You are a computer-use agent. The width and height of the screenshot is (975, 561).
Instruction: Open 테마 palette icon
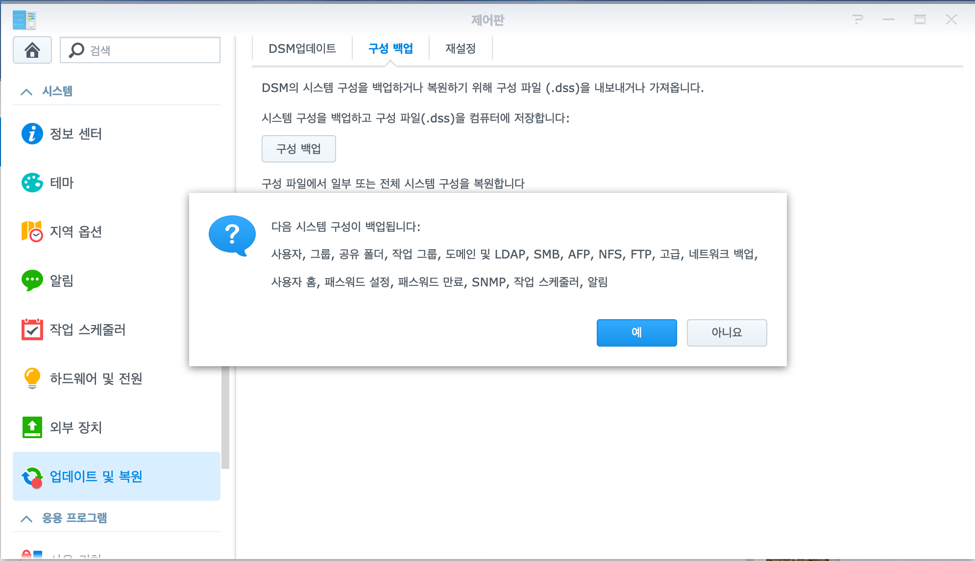[32, 183]
